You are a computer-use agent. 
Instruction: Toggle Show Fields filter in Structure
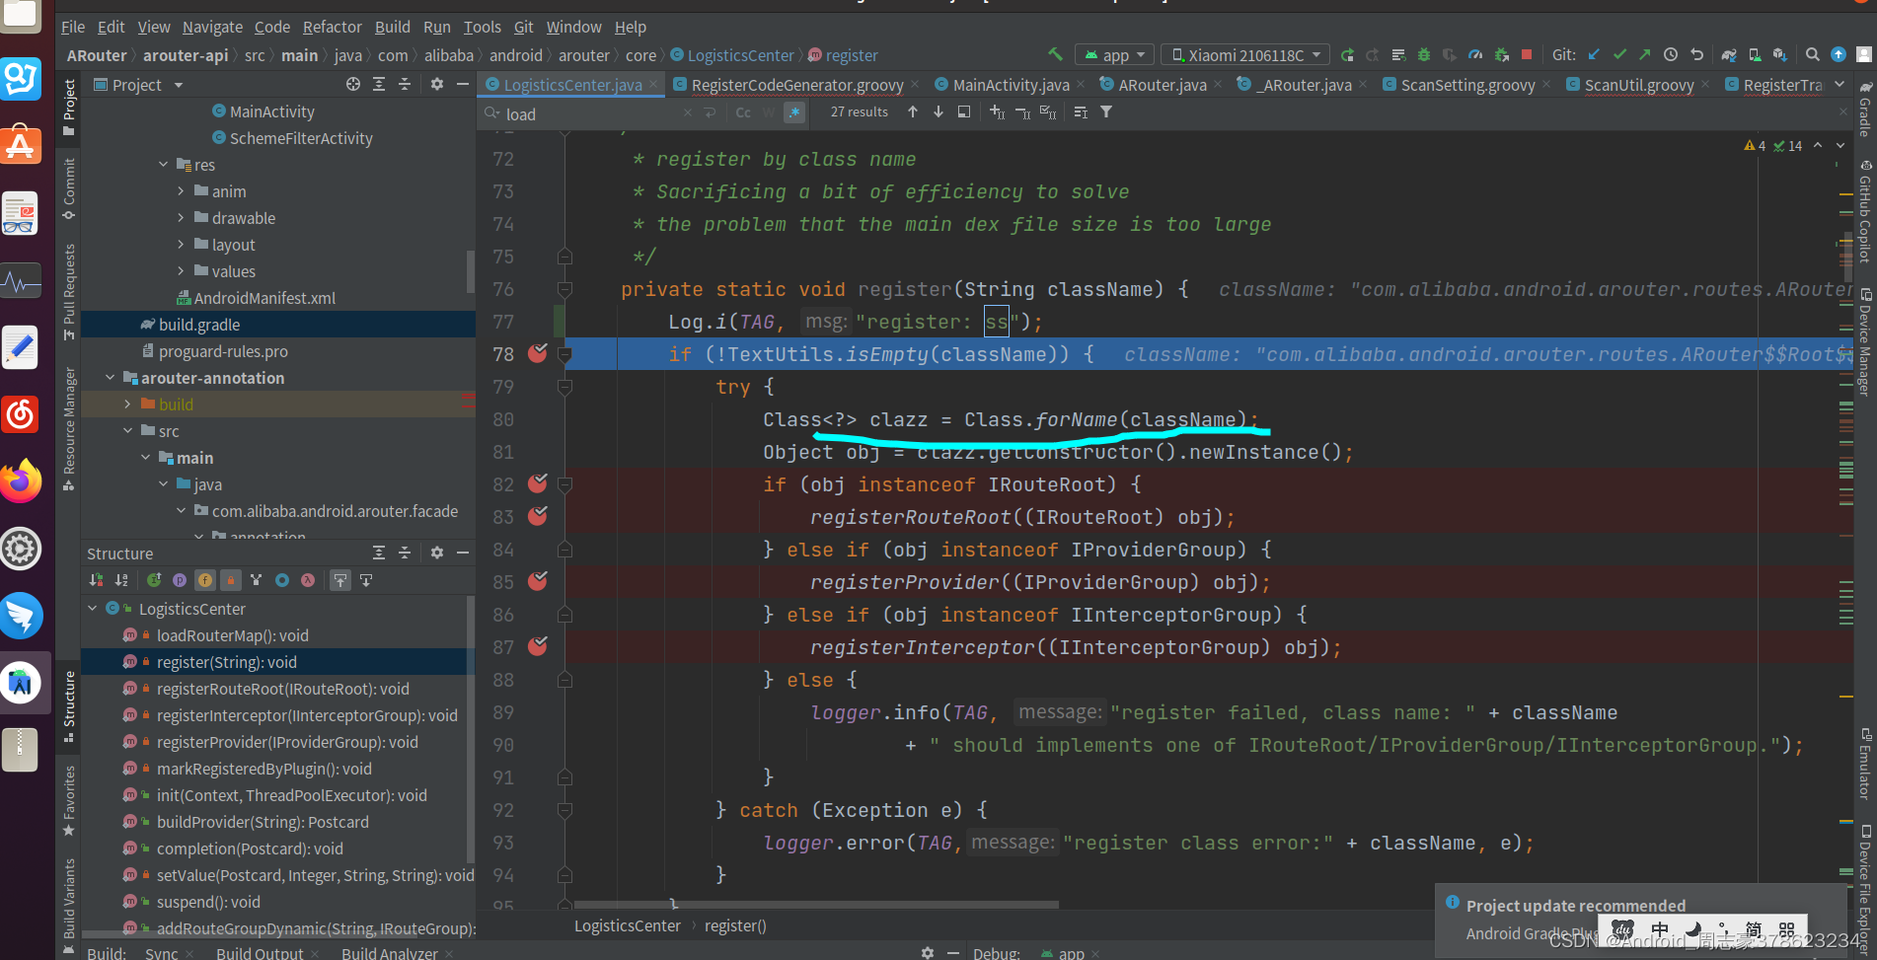point(205,580)
